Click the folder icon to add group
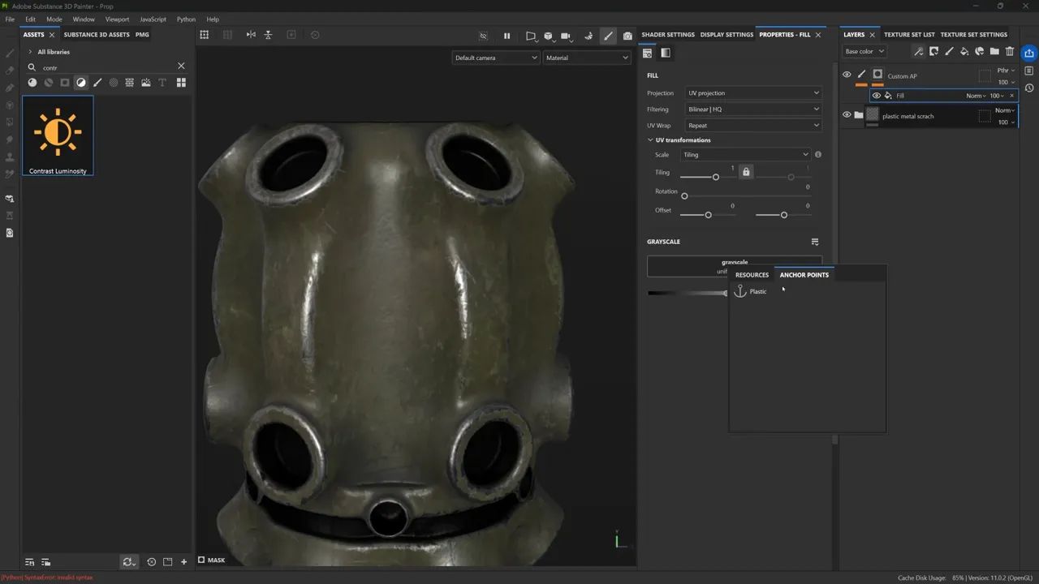 coord(994,51)
